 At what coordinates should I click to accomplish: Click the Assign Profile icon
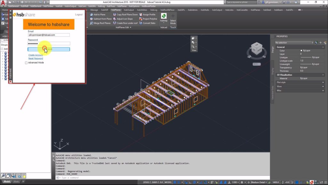coord(141,14)
